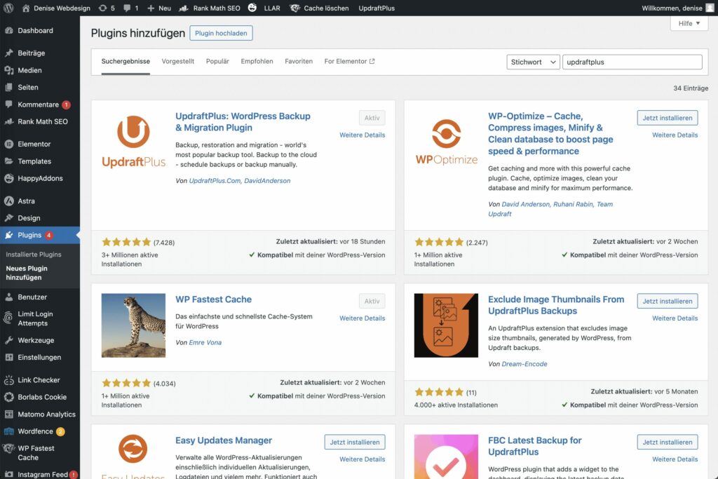
Task: Open Weitere Details for Exclude Image Thumbnails
Action: [x=675, y=318]
